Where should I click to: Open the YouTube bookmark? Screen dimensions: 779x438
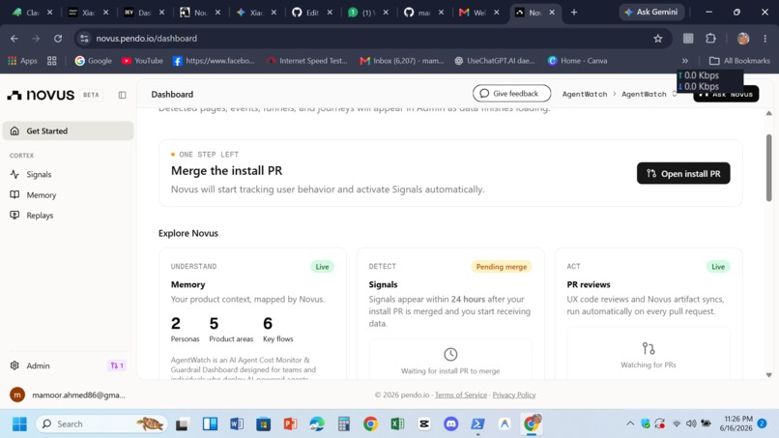click(142, 61)
